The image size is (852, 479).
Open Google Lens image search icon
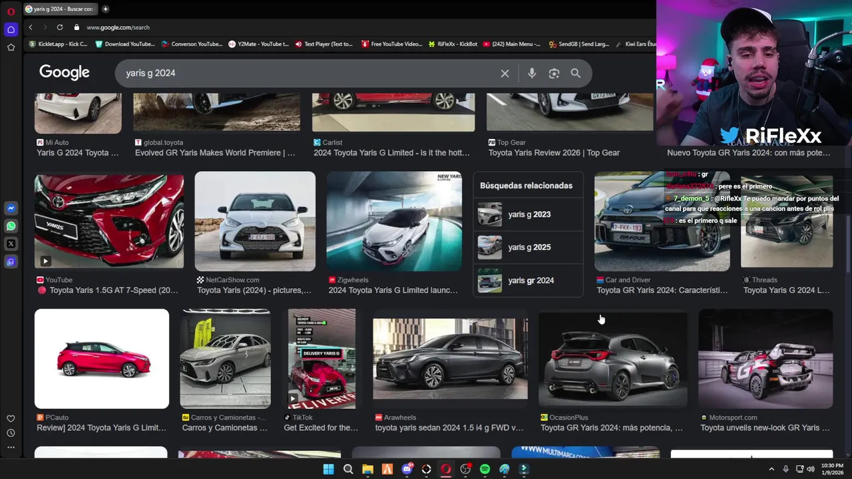tap(554, 73)
